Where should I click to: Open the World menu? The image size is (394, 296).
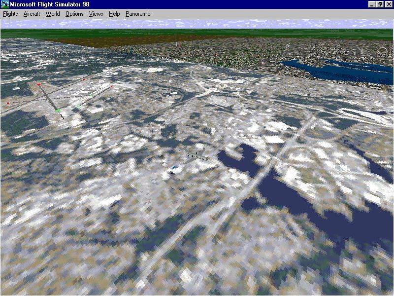53,14
